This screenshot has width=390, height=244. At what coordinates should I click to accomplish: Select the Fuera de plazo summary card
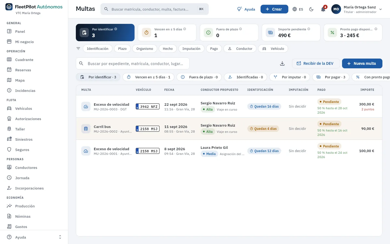click(229, 33)
